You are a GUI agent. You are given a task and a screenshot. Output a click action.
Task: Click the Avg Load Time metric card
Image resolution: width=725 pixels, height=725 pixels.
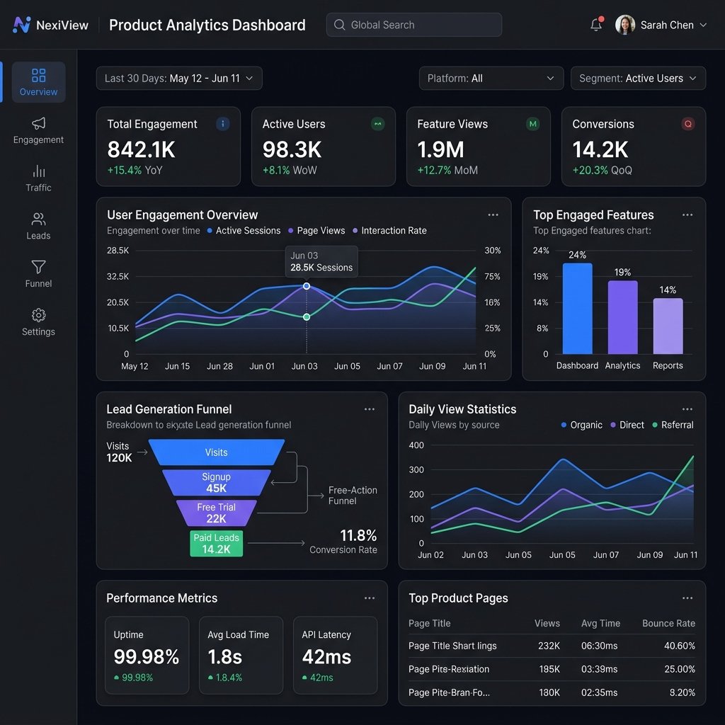pos(241,655)
